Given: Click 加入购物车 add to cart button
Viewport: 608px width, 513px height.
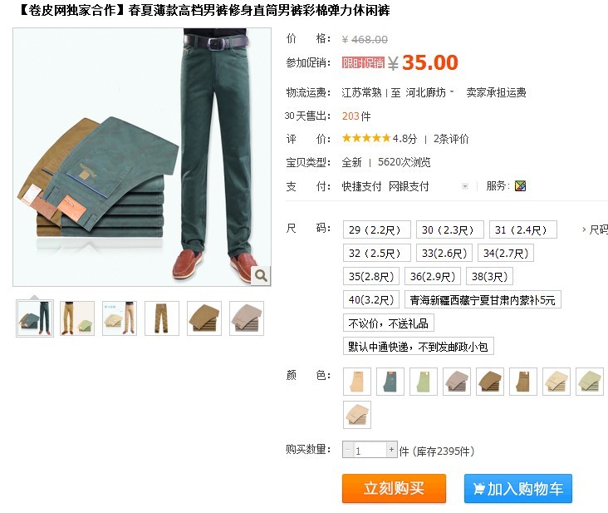Looking at the screenshot, I should coord(518,488).
